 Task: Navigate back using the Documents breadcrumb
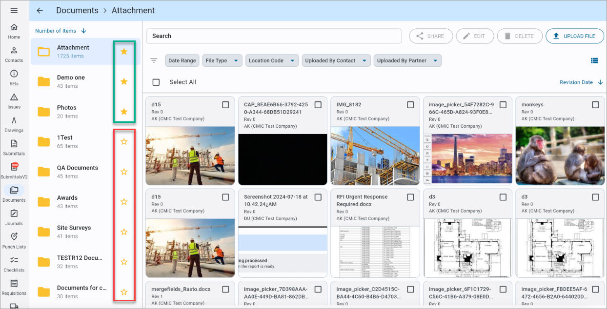click(x=77, y=10)
